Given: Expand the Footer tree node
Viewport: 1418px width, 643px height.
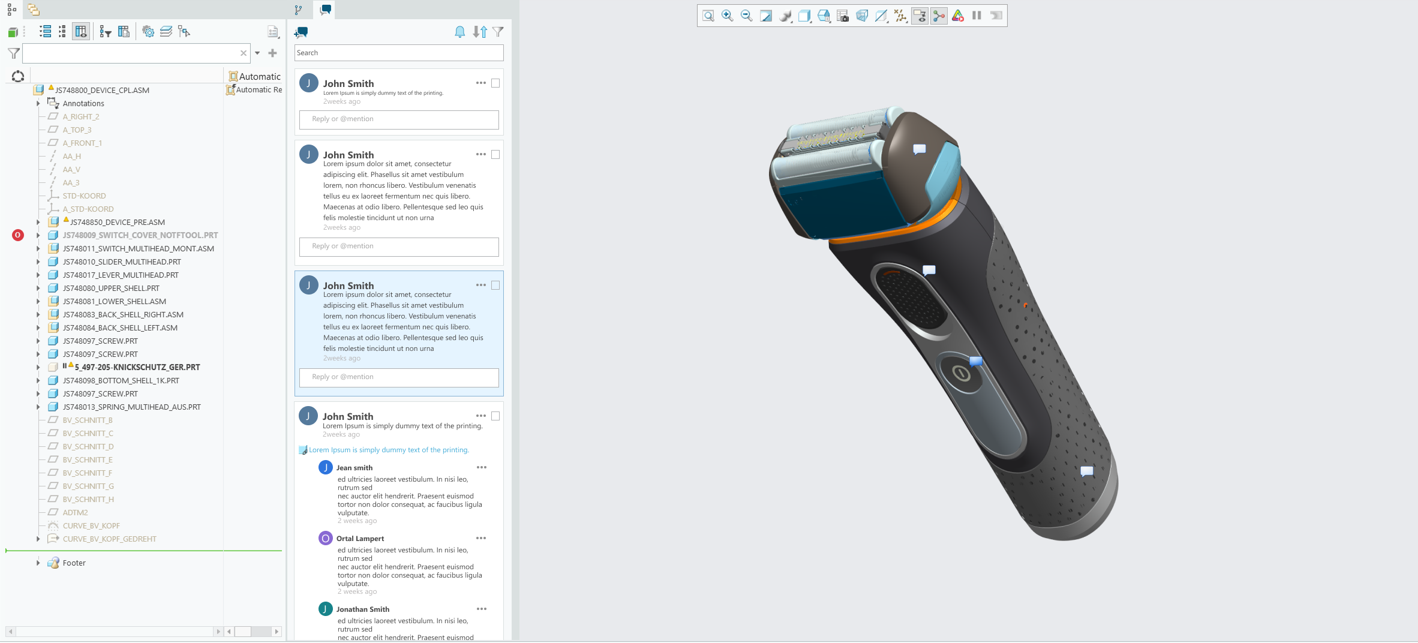Looking at the screenshot, I should click(x=38, y=563).
